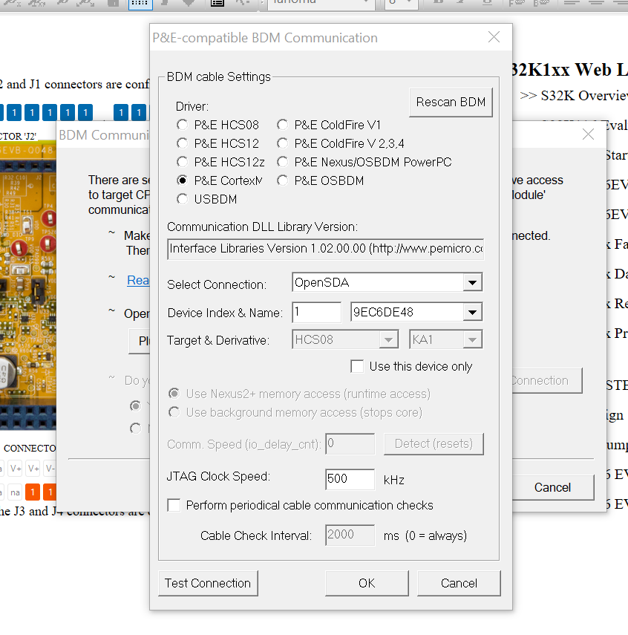Click the Cable Check Interval 2000 field
Viewport: 628px width, 635px height.
(x=350, y=535)
